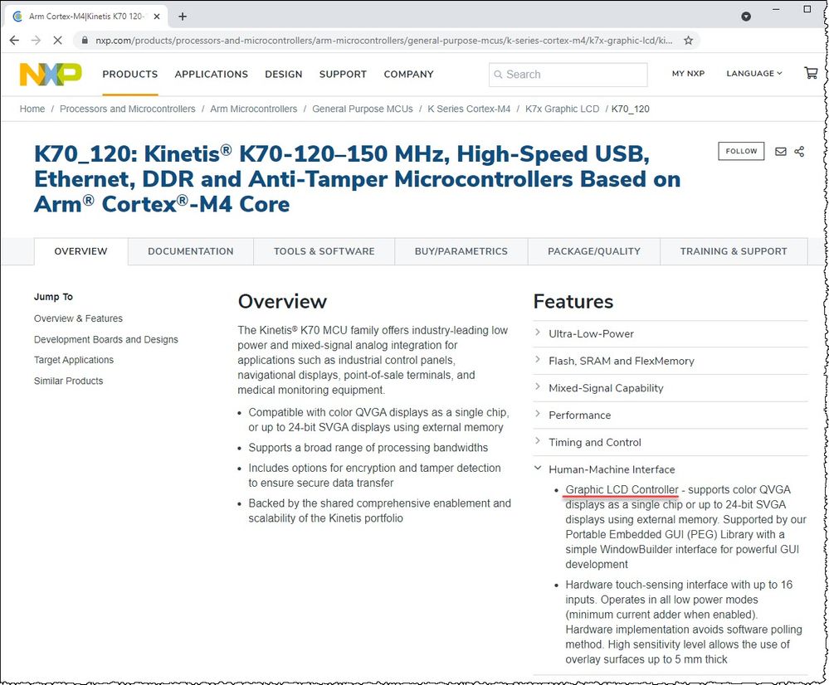Expand the Mixed-Signal Capability section
829x685 pixels.
(x=671, y=388)
